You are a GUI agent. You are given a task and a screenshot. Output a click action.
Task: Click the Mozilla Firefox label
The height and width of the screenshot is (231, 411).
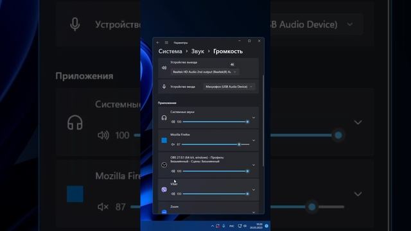(x=180, y=135)
